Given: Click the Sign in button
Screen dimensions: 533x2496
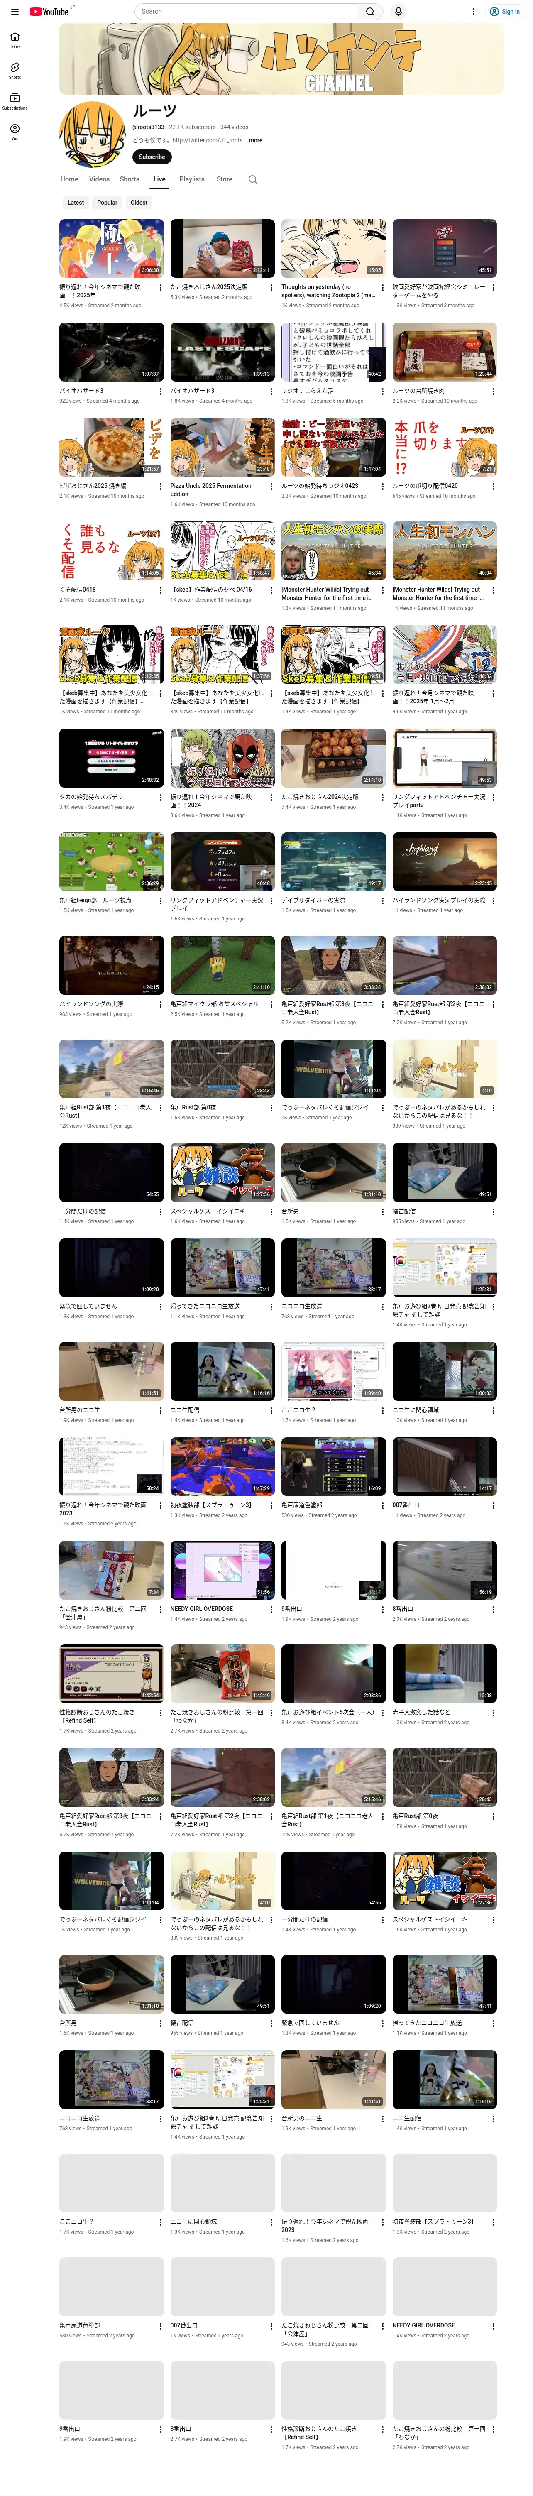Looking at the screenshot, I should point(505,12).
